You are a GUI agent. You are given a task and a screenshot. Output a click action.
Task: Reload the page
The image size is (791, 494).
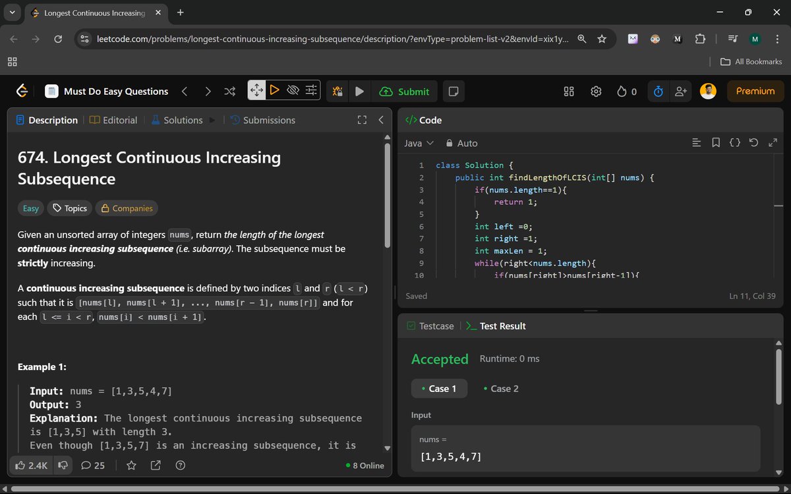(x=58, y=39)
